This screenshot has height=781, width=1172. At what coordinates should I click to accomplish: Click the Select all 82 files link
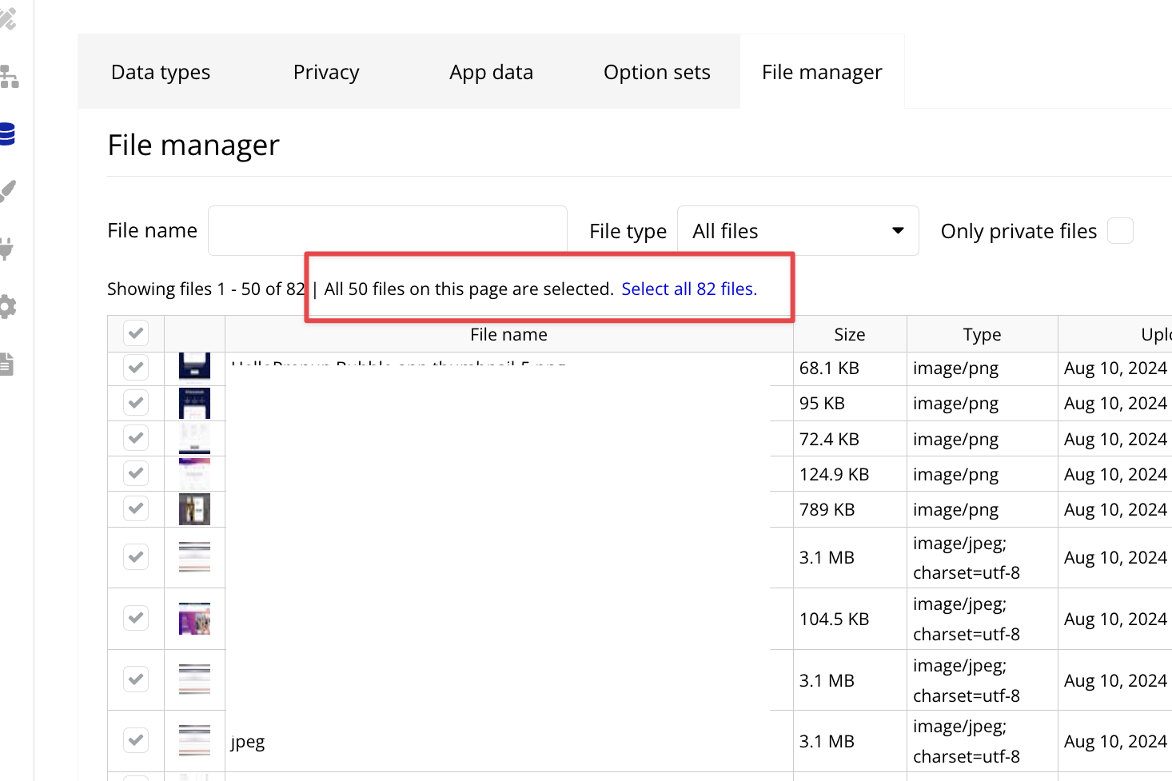[689, 289]
